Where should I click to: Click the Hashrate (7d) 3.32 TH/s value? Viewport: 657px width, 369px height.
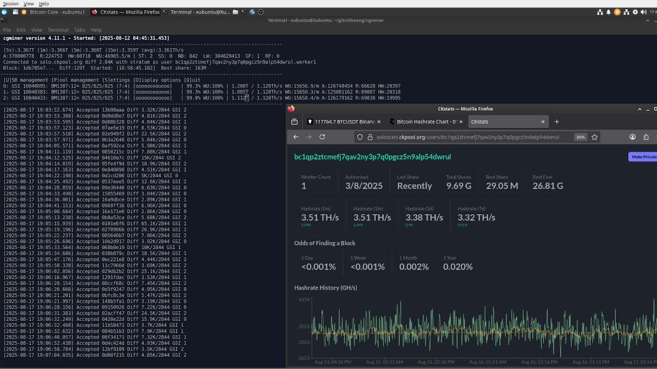[476, 217]
